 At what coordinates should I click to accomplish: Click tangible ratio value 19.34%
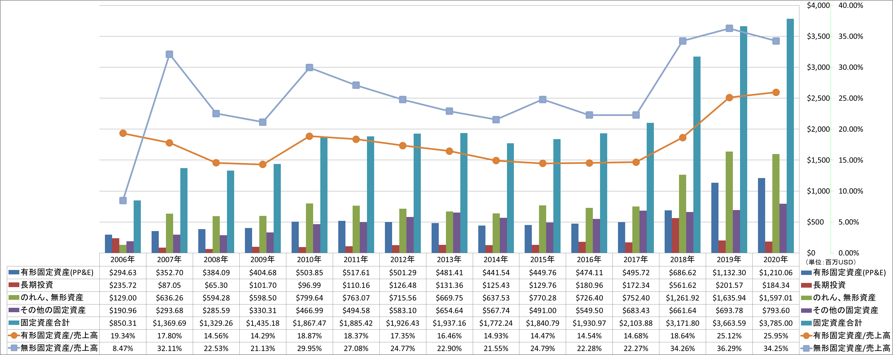point(123,336)
